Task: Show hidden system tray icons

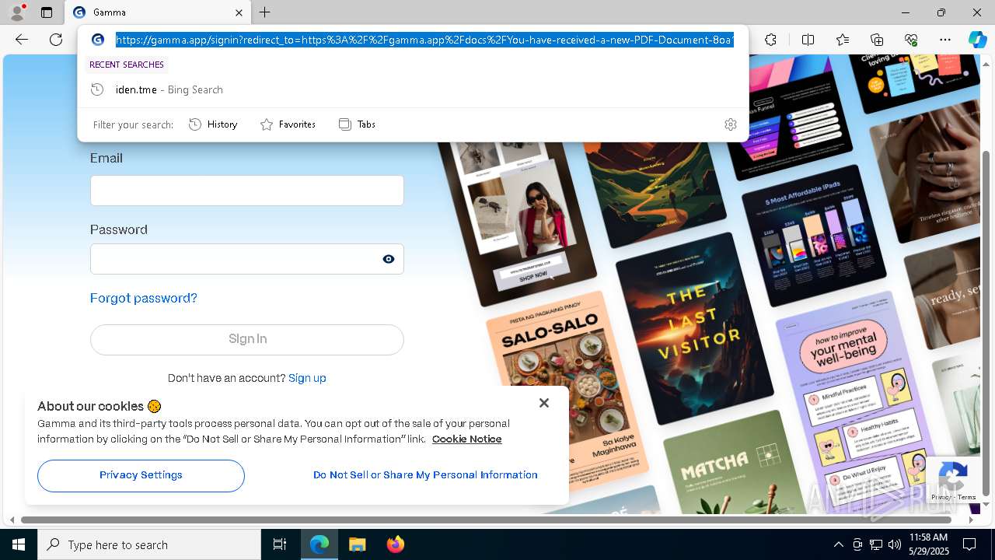Action: [838, 544]
